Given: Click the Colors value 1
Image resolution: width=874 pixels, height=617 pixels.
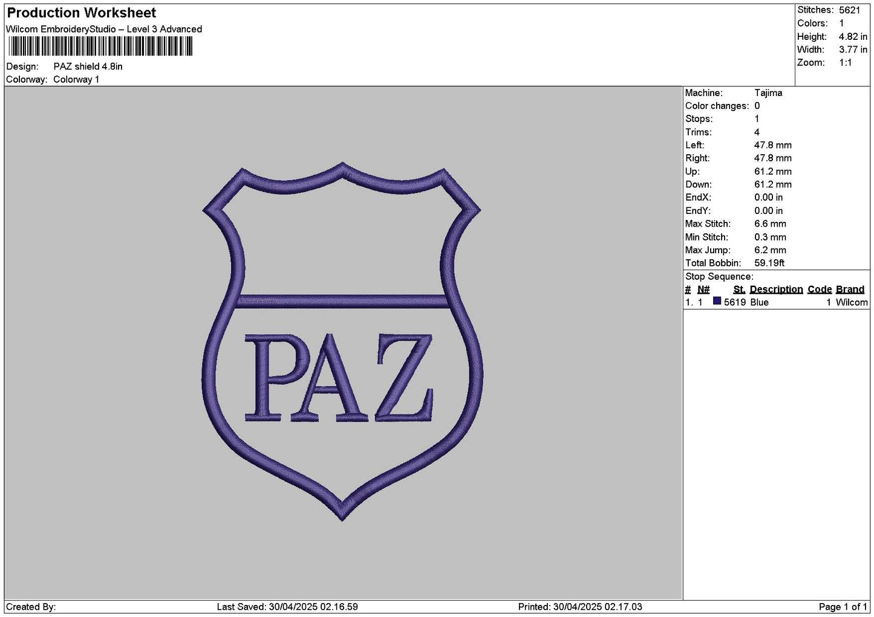Looking at the screenshot, I should [841, 23].
